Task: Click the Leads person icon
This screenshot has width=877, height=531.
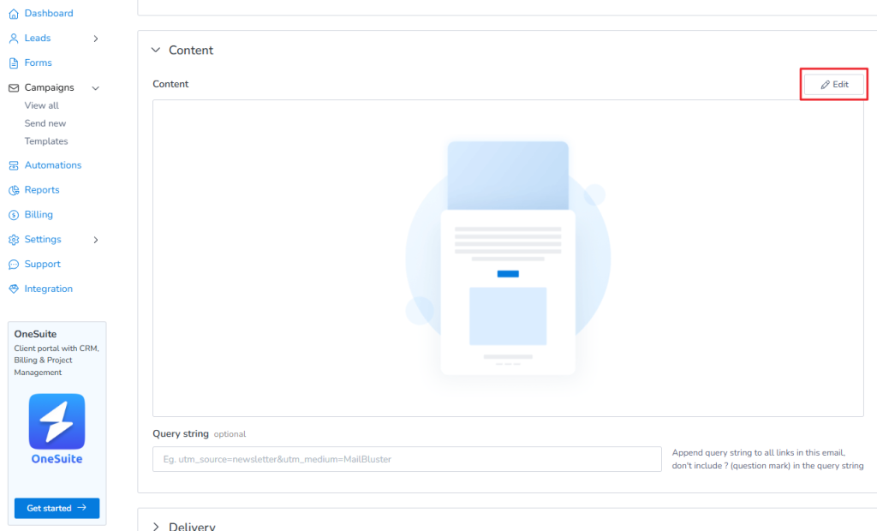Action: point(14,38)
